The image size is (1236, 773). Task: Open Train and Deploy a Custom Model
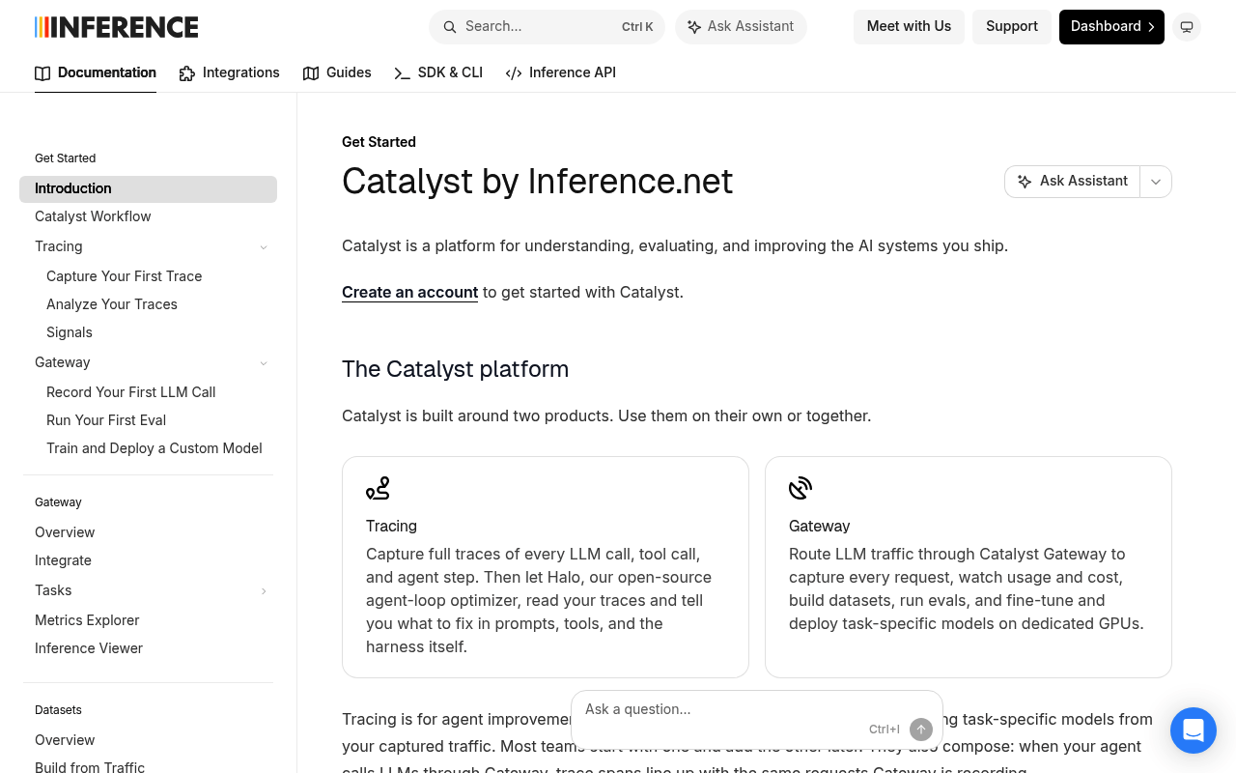point(154,449)
